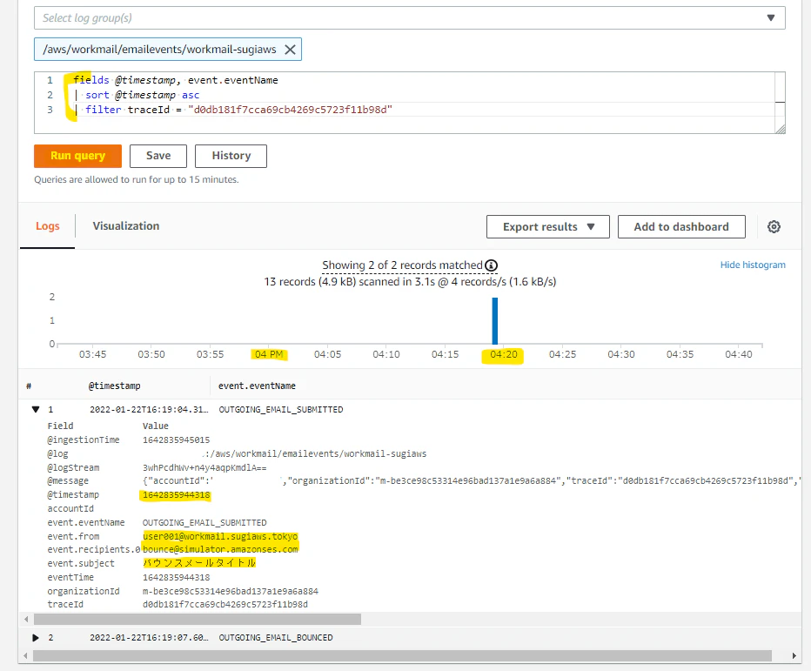This screenshot has width=811, height=671.
Task: Click the OUTGOING_EMAIL_SUBMITTED cell in row 1
Action: tap(281, 409)
